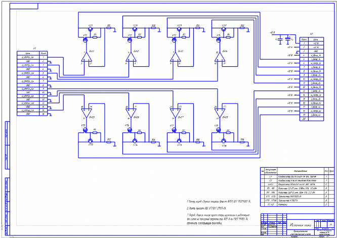Click R1..R8 designation in parts list
Image resolution: width=337 pixels, height=238 pixels.
pos(271,188)
